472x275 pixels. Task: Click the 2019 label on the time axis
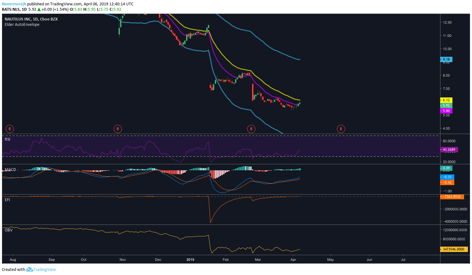pos(190,260)
